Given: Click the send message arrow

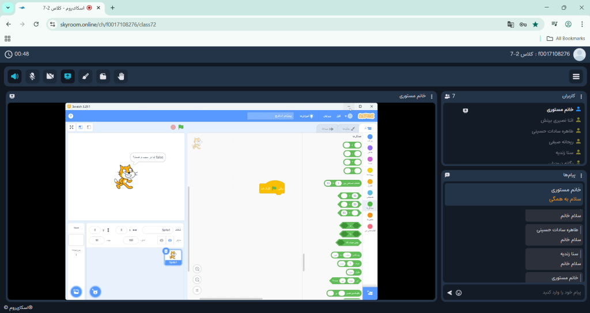Looking at the screenshot, I should click(x=449, y=293).
